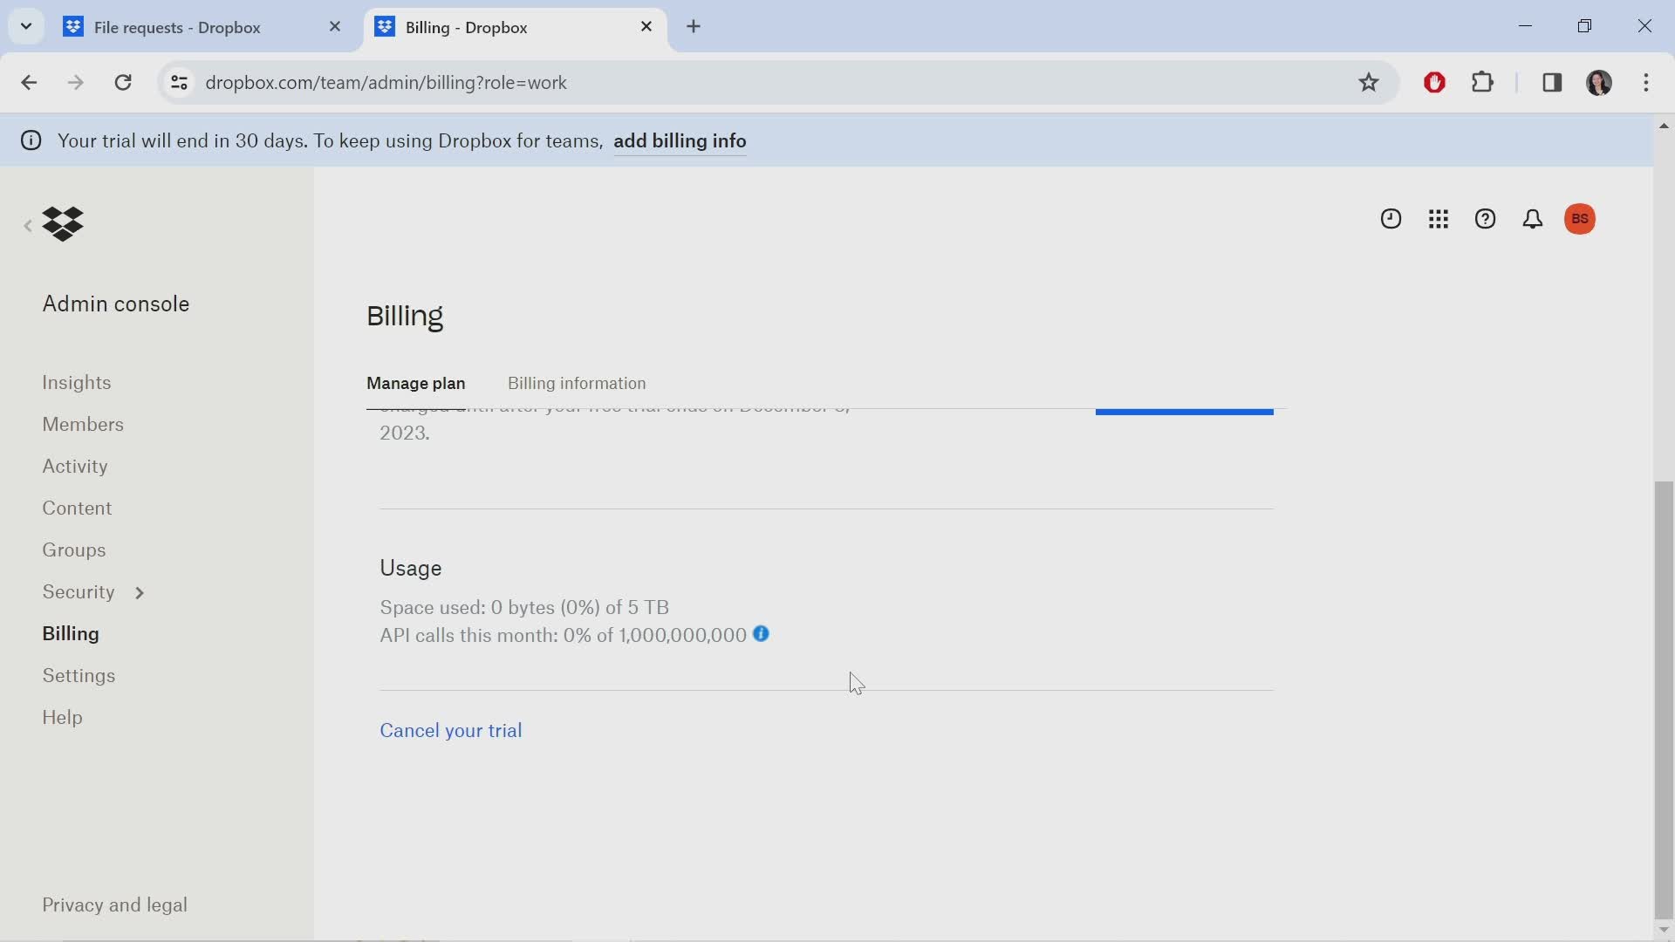
Task: Select the Manage plan tab
Action: tap(415, 383)
